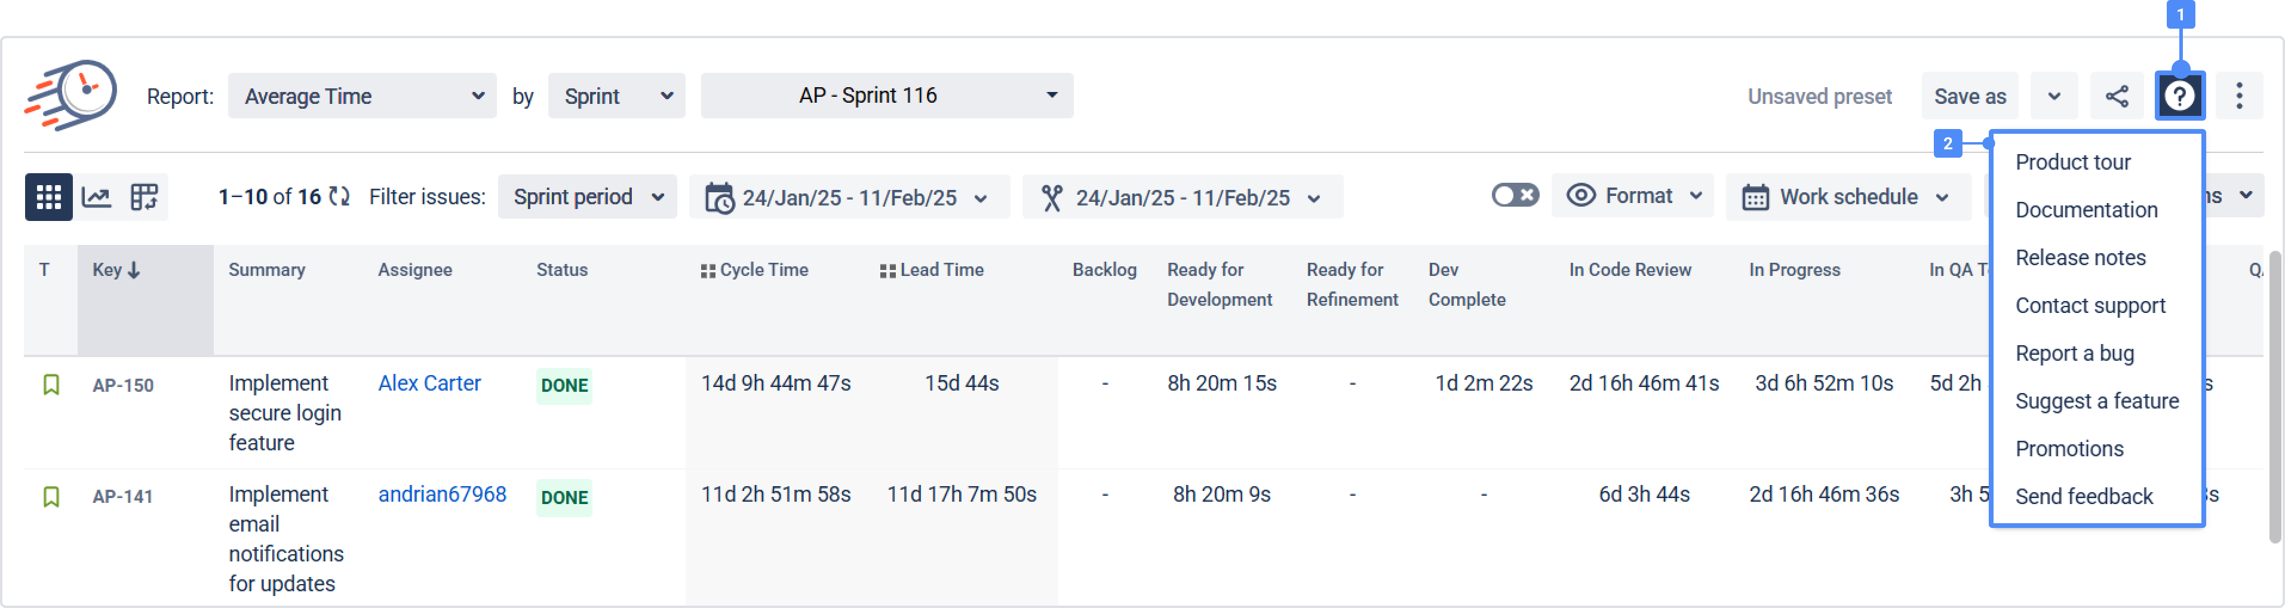Expand the Sprint period filter dropdown
The image size is (2285, 608).
click(x=587, y=196)
